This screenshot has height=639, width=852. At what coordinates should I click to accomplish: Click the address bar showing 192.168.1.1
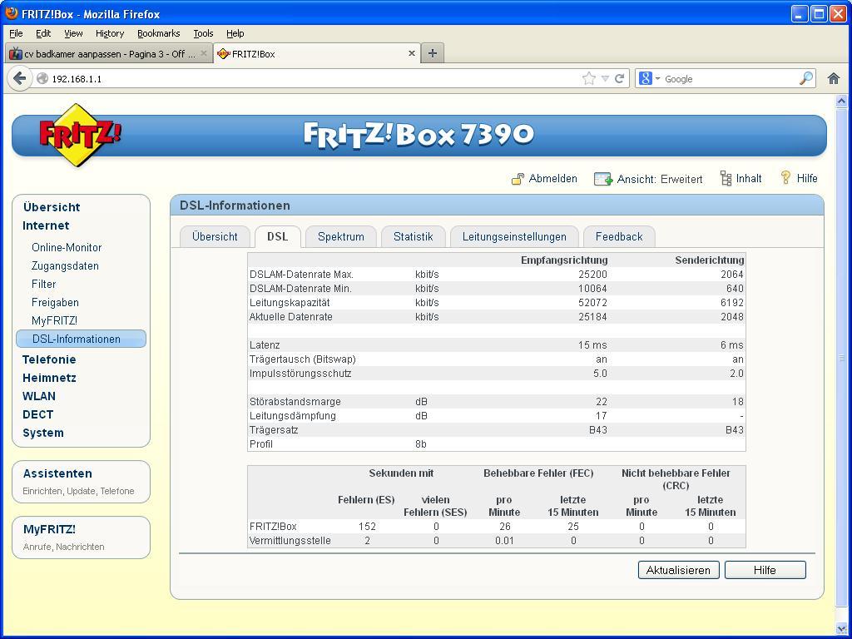(308, 78)
